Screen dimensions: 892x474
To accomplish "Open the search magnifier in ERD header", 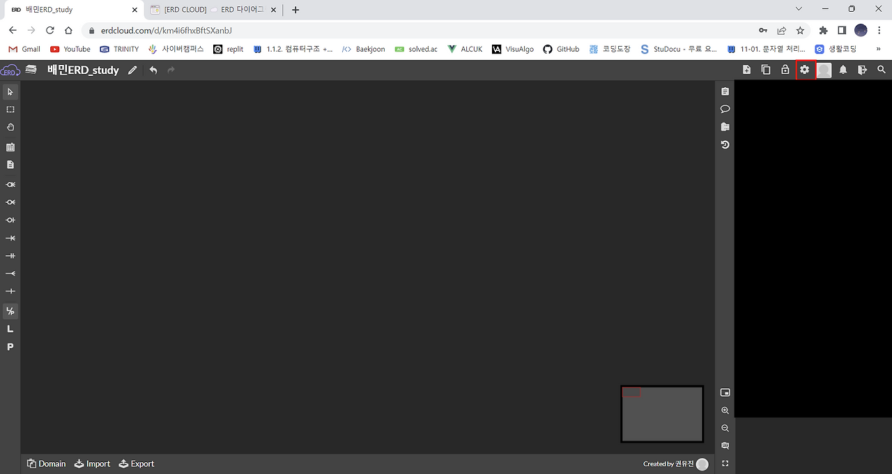I will tap(882, 70).
